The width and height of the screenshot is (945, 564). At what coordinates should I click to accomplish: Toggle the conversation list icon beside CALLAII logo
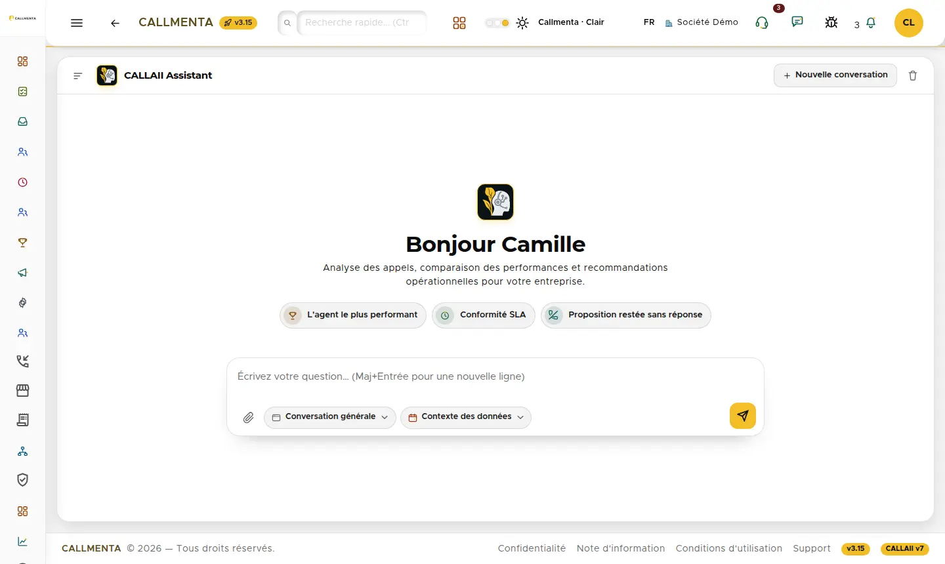coord(77,76)
